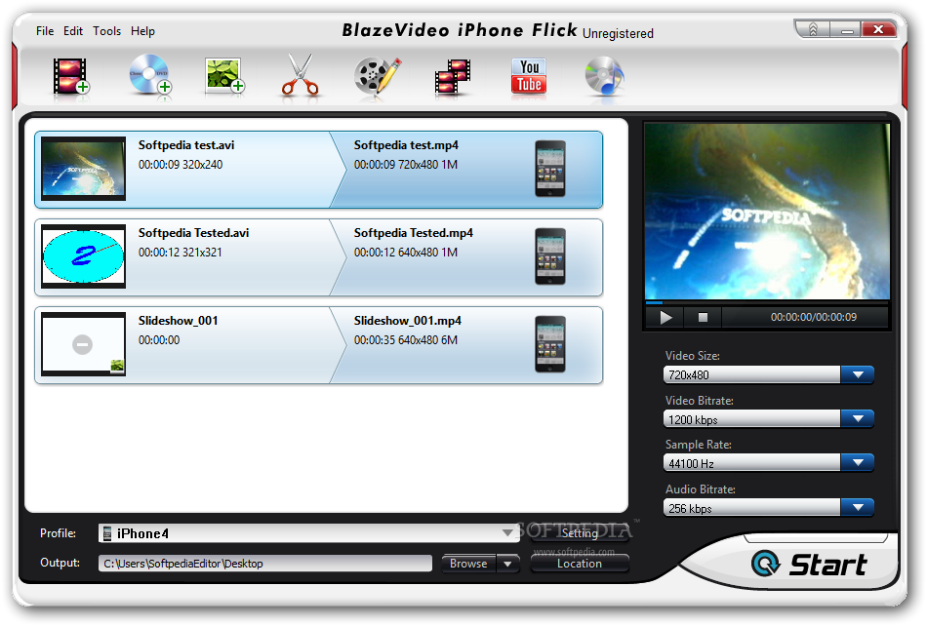This screenshot has width=927, height=626.
Task: Expand the Audio Bitrate dropdown
Action: pyautogui.click(x=858, y=507)
